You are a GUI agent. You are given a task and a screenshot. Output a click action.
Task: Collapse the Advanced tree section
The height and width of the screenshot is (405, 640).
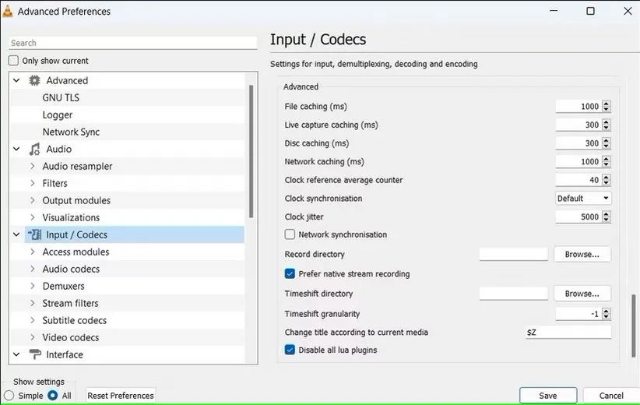(x=16, y=81)
